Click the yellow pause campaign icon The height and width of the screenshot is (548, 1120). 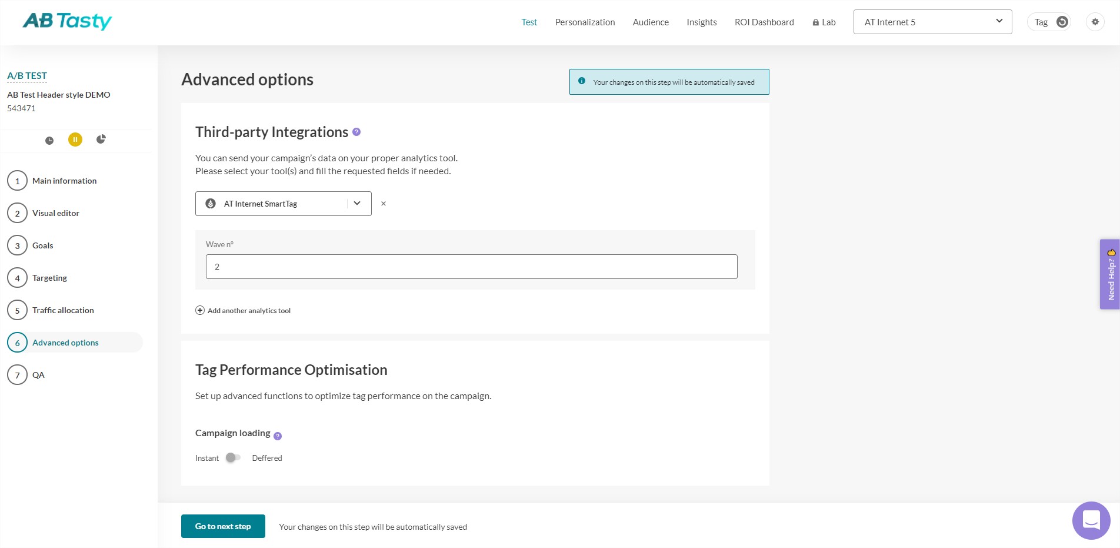click(x=75, y=140)
